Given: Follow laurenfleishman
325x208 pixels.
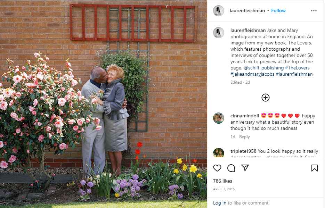Looking at the screenshot, I should pos(278,10).
